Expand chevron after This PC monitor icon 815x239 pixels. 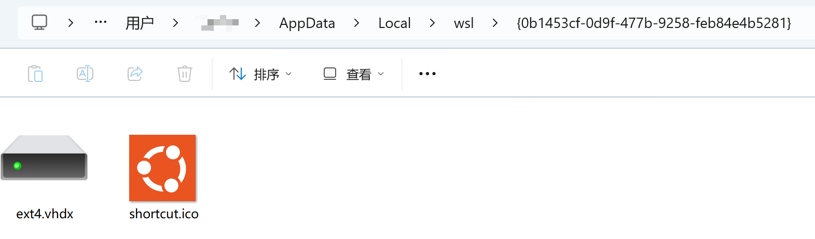(x=71, y=23)
